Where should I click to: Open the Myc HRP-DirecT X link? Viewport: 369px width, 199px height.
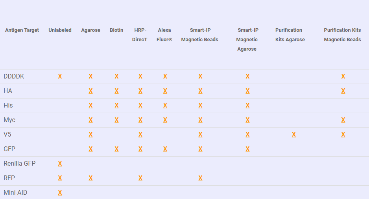click(140, 120)
